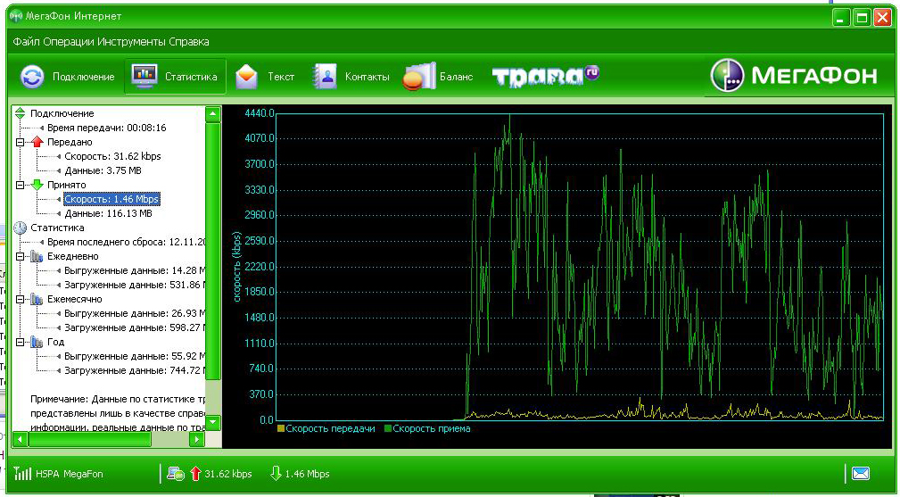Select Время последнего сброса row

point(127,242)
